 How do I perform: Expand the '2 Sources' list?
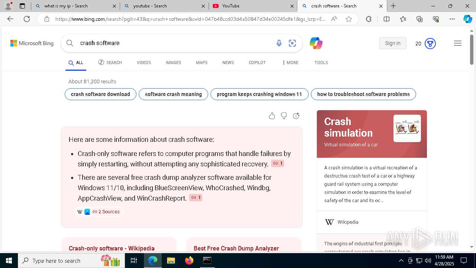point(99,211)
